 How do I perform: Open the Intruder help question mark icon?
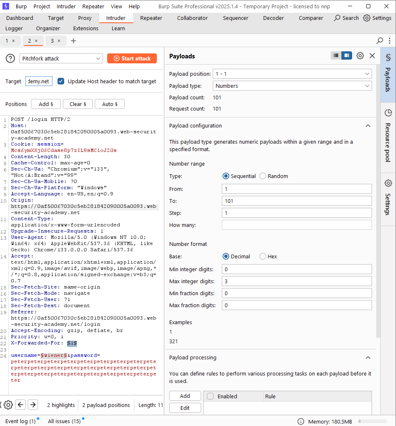pyautogui.click(x=10, y=58)
